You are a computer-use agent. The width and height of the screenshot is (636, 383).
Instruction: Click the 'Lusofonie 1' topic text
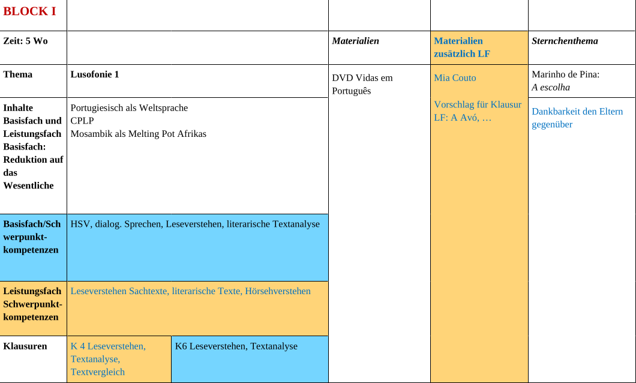tap(95, 74)
